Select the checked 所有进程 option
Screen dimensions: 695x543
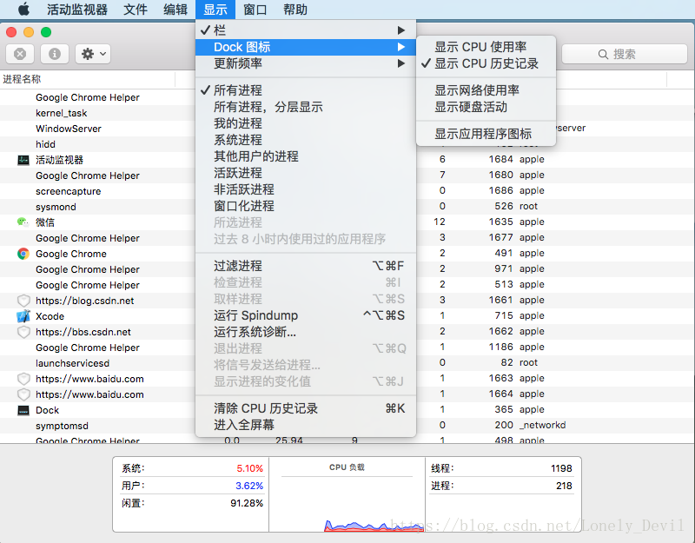306,90
